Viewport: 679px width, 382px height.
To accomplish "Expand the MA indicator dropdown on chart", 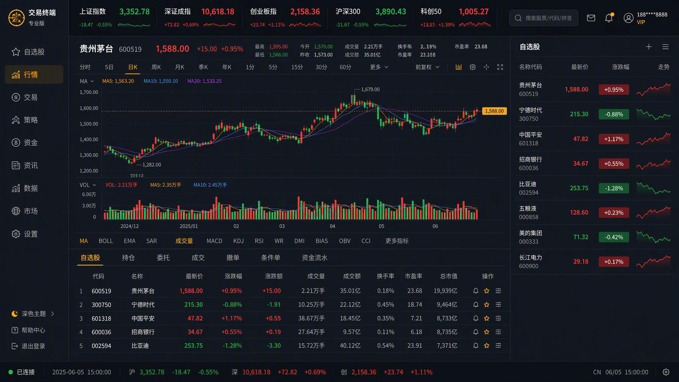I will coord(87,81).
